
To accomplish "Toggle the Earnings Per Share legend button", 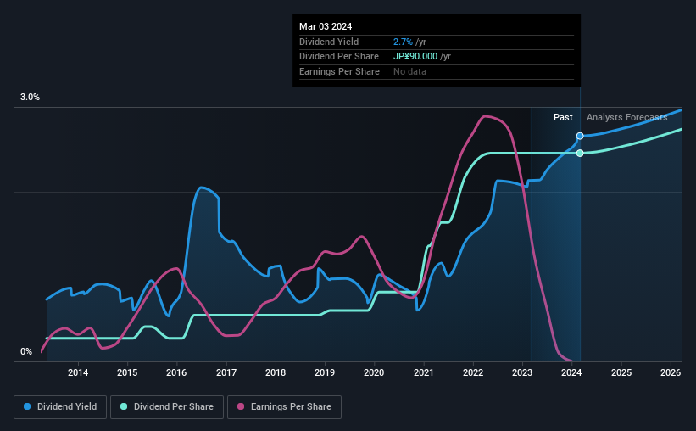I will (284, 407).
